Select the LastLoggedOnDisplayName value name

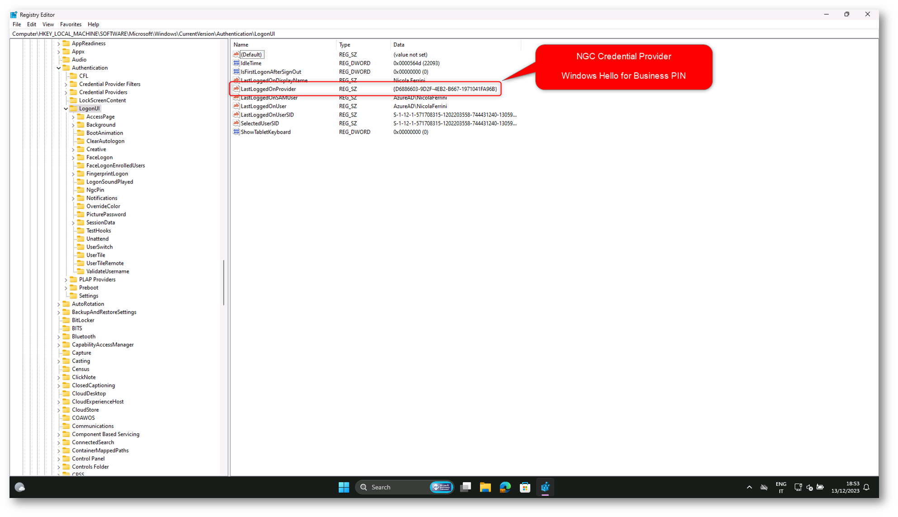click(x=274, y=80)
